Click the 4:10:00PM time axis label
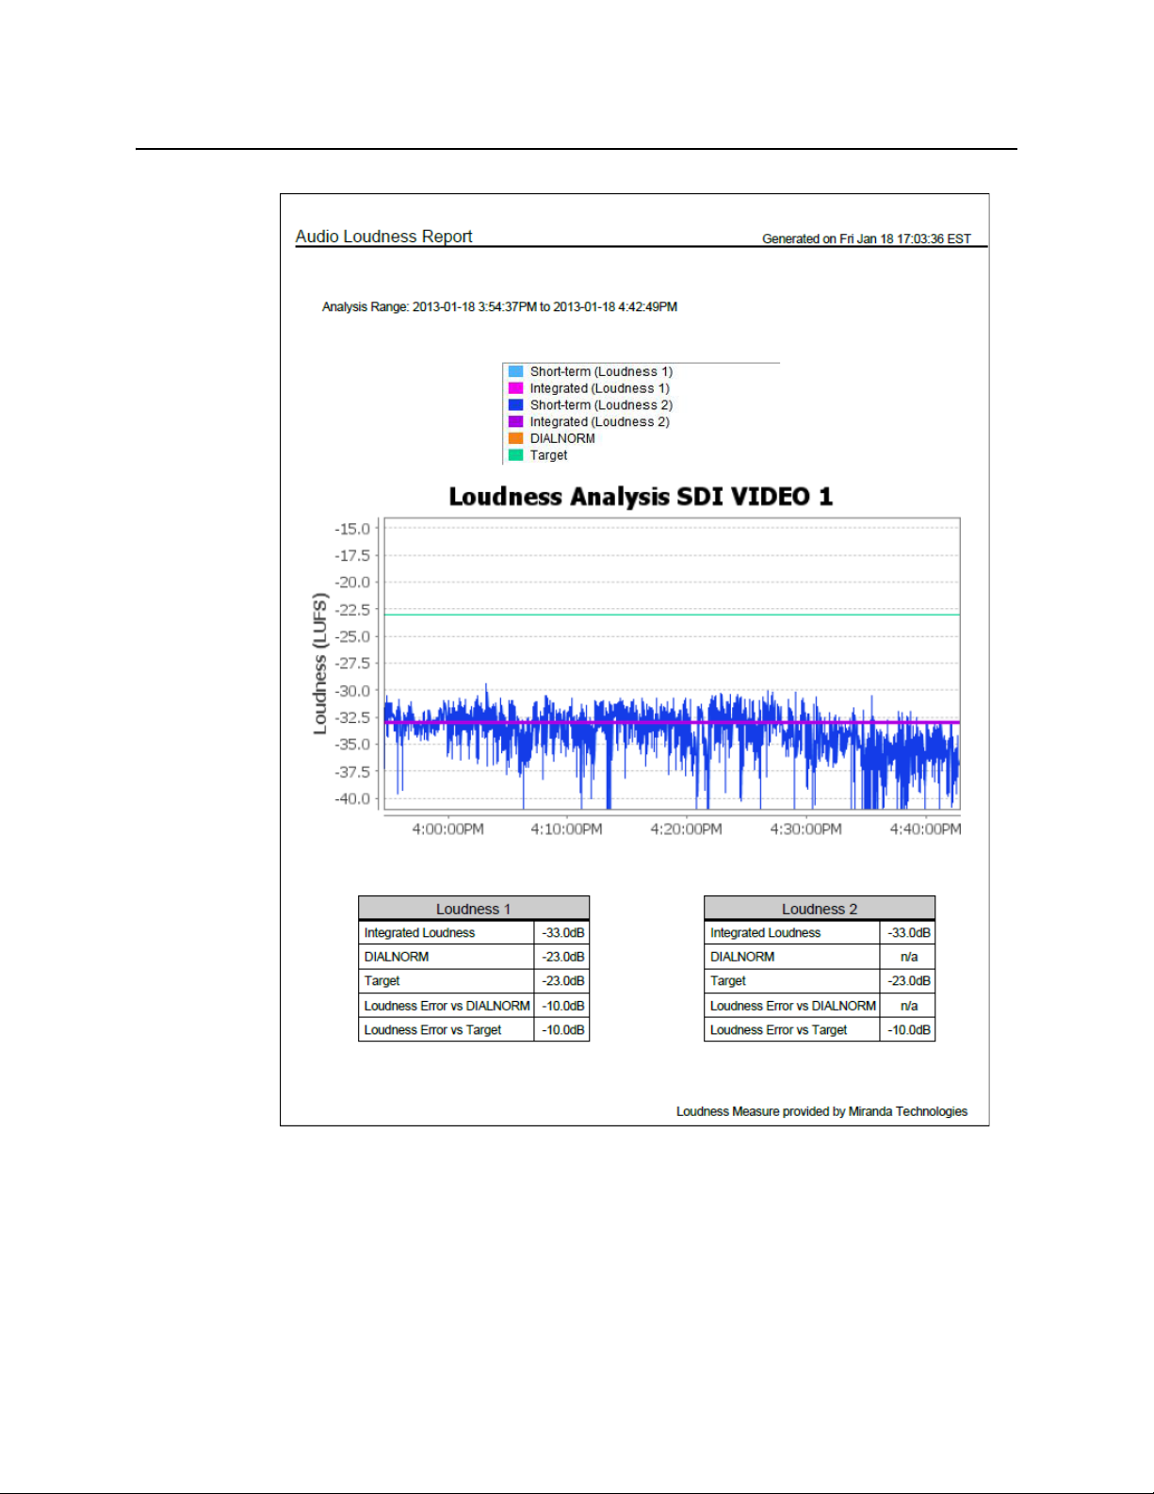1154x1494 pixels. coord(566,829)
